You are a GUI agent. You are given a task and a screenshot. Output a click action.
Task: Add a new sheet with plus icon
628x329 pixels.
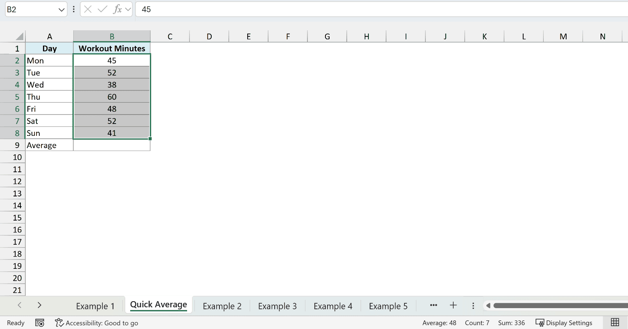pyautogui.click(x=453, y=305)
